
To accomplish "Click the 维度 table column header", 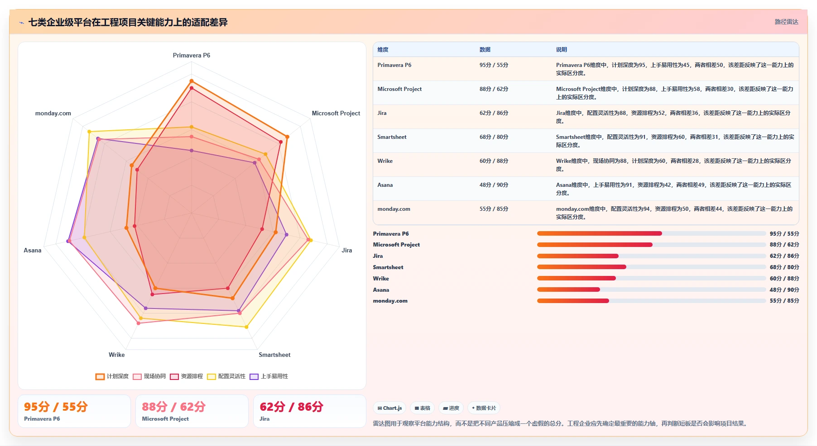I will tap(383, 50).
